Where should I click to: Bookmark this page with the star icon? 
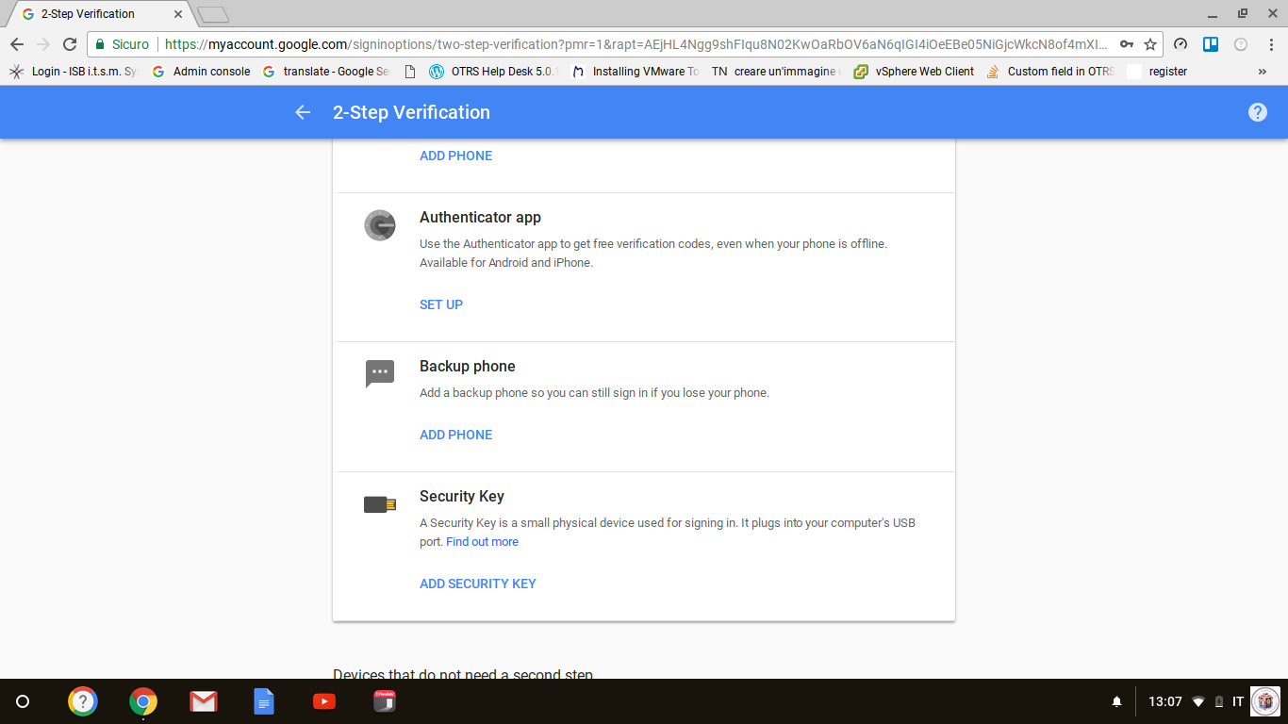click(1150, 44)
